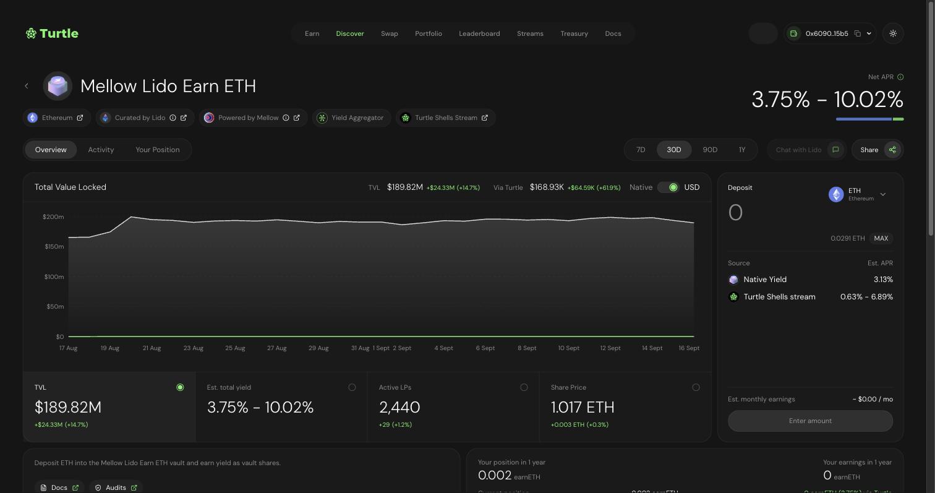
Task: Click the Enter amount button
Action: tap(810, 421)
